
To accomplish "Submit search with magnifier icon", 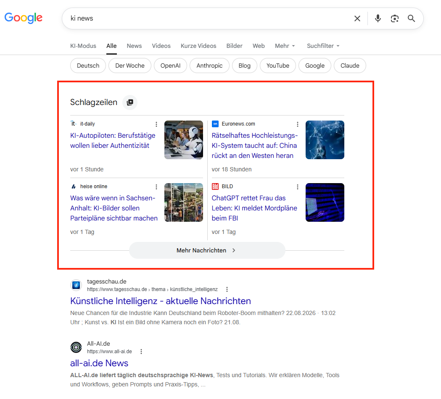I will click(411, 18).
